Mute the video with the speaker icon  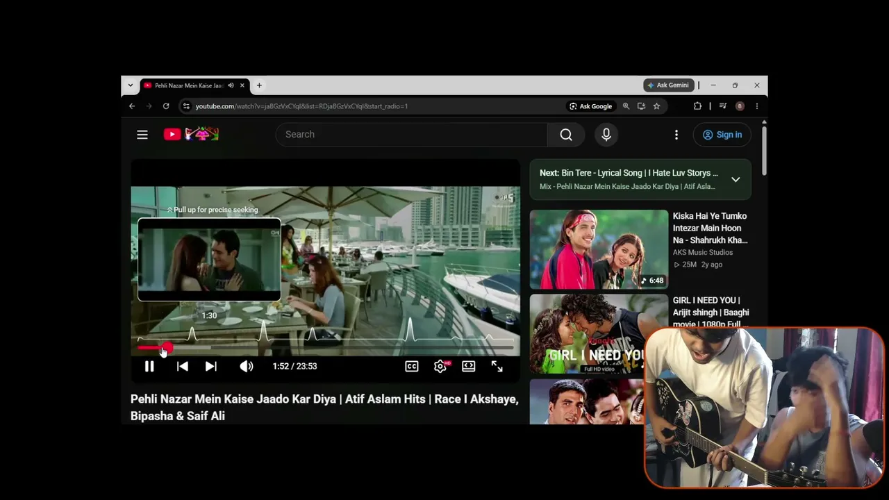click(x=247, y=366)
